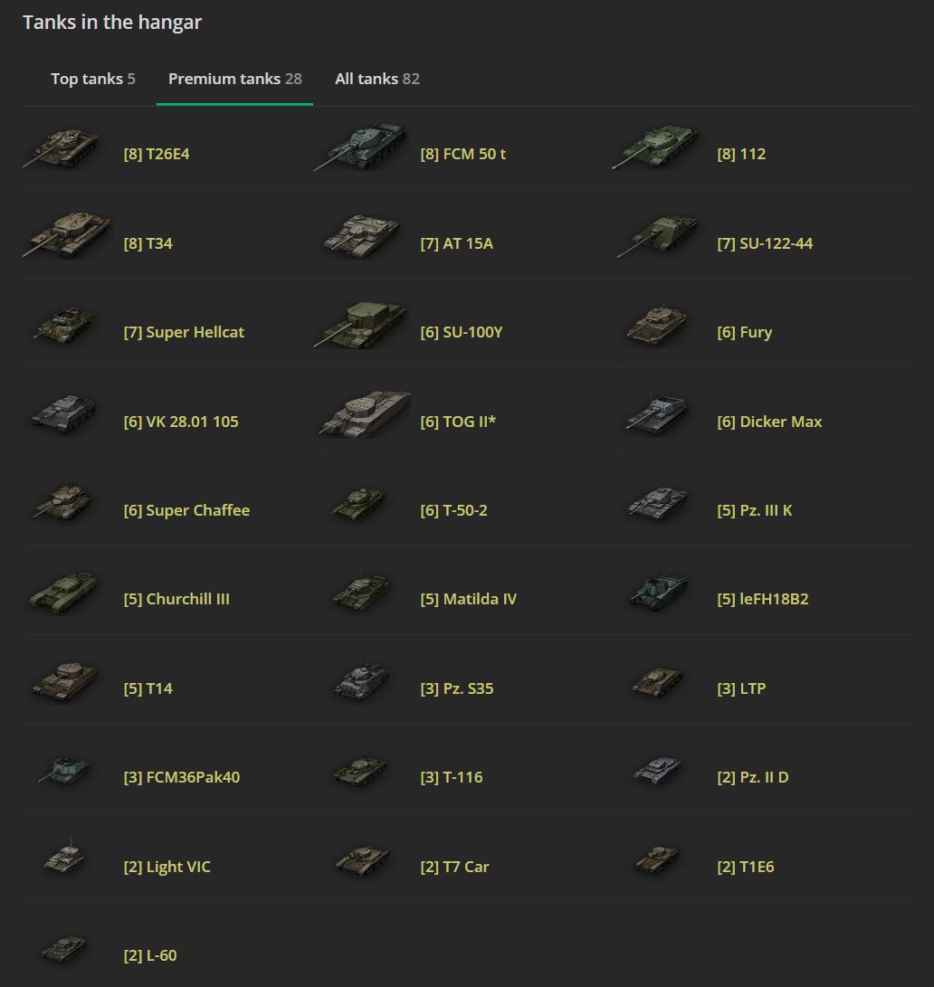Click the L-60 tank image
The image size is (934, 987).
64,949
